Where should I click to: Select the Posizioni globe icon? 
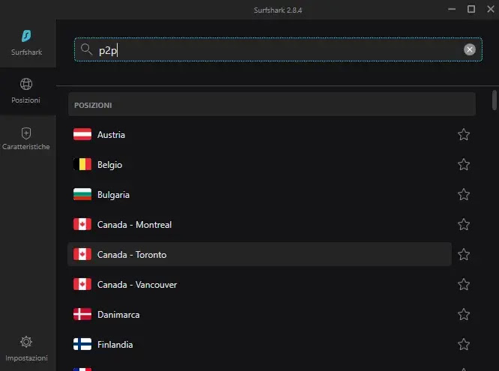point(26,84)
